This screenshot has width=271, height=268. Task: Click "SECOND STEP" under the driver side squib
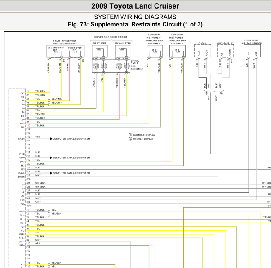click(x=123, y=43)
